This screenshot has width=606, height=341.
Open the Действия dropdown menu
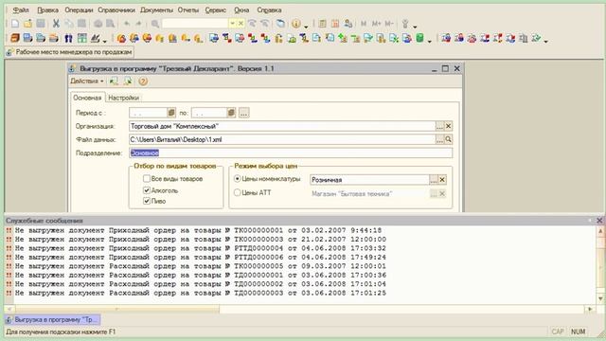pos(87,81)
